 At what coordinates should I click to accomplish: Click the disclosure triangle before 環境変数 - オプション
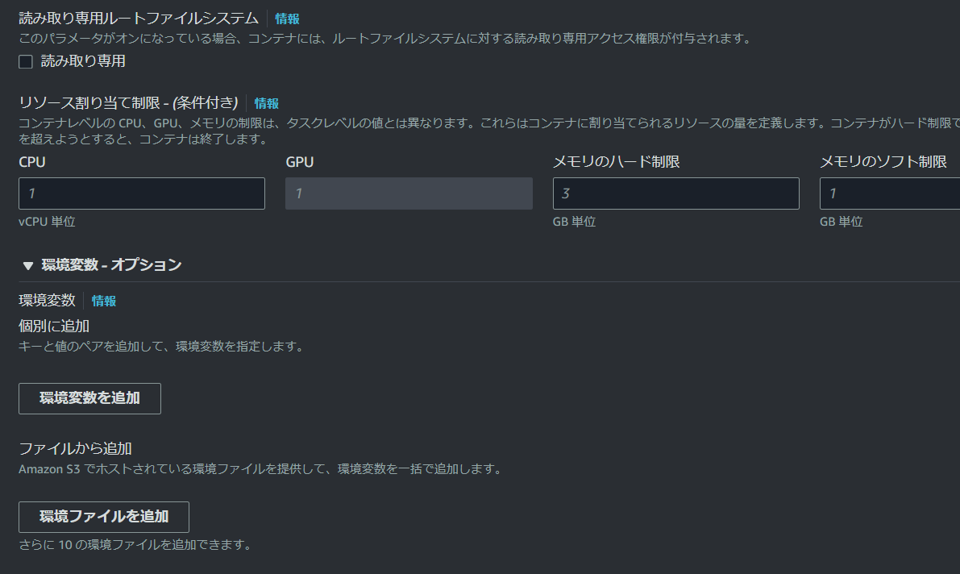[x=28, y=264]
